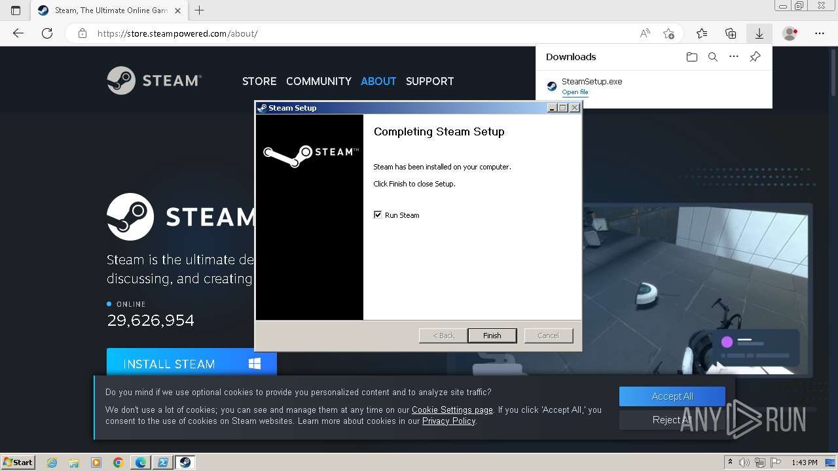
Task: Open the SUPPORT page link
Action: click(x=429, y=81)
